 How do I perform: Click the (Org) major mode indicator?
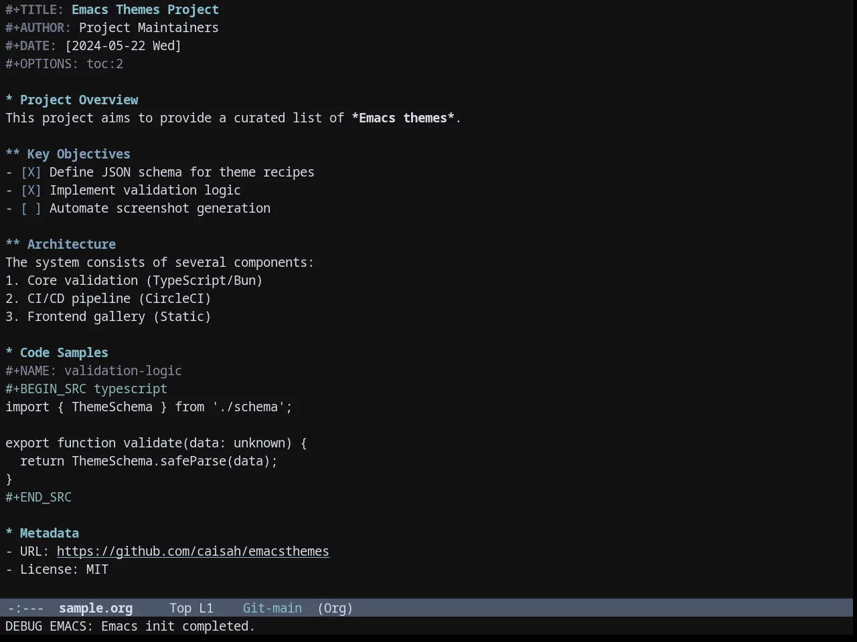(335, 608)
